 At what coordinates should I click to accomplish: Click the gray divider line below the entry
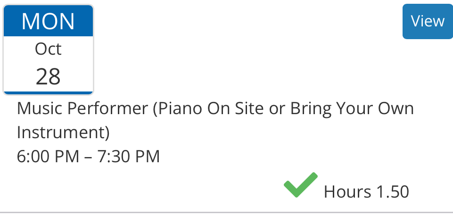pos(226,213)
